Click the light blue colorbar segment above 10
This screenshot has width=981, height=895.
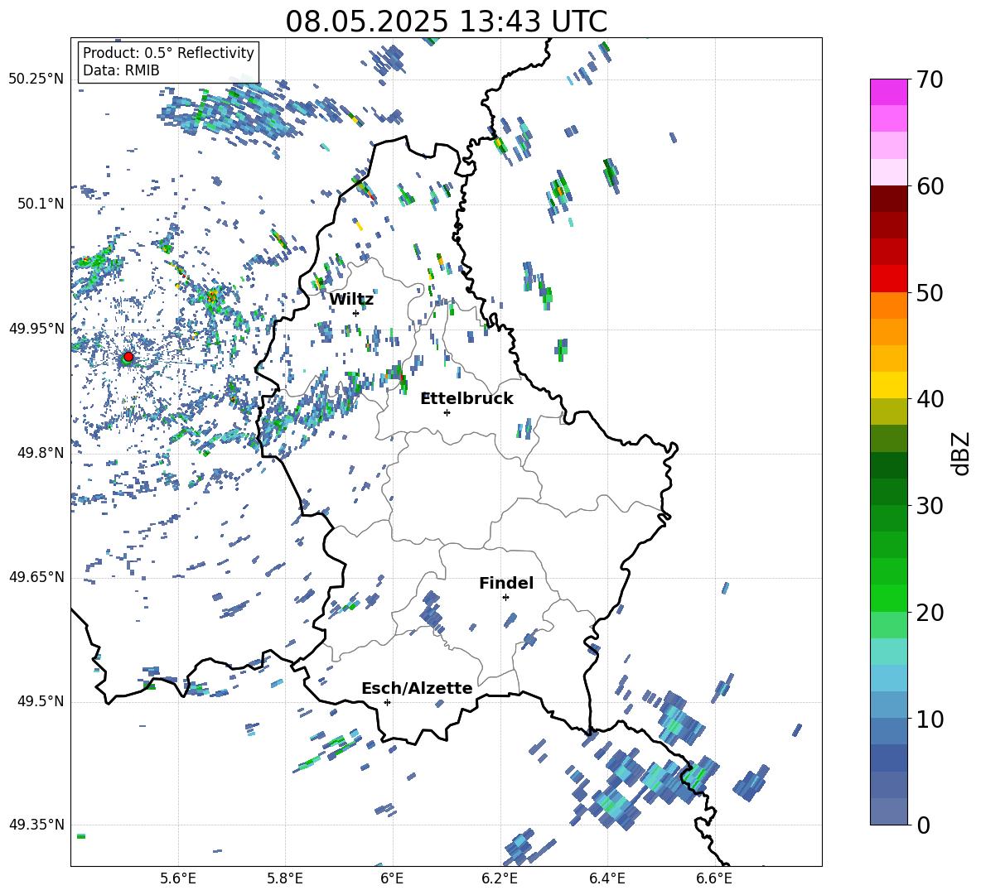[x=888, y=678]
